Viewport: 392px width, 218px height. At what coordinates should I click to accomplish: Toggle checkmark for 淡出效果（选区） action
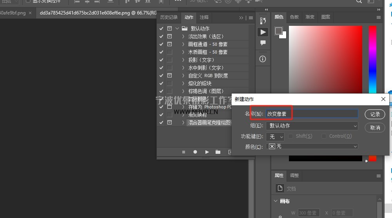click(161, 36)
